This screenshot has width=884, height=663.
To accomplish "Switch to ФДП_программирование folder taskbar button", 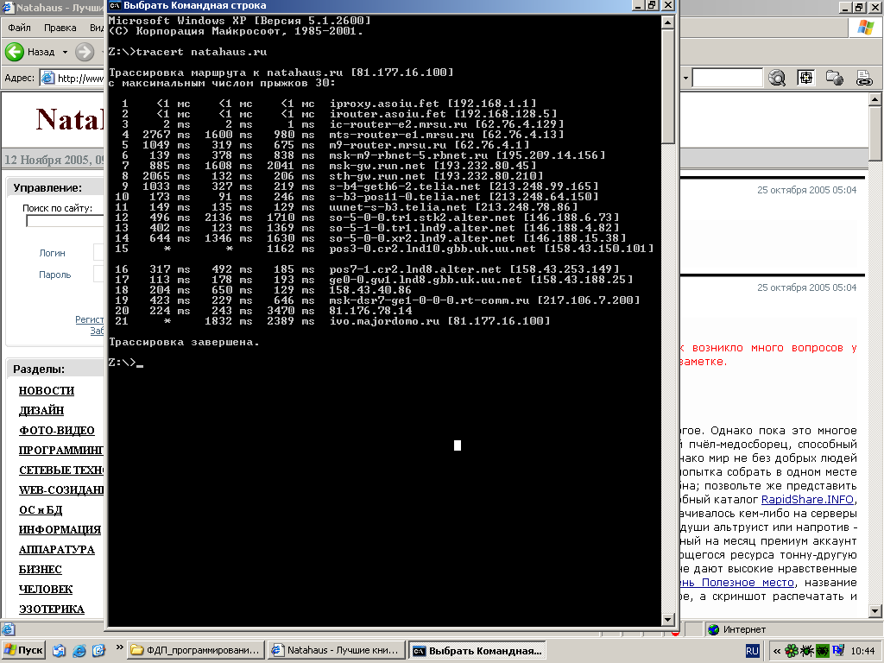I will [195, 650].
